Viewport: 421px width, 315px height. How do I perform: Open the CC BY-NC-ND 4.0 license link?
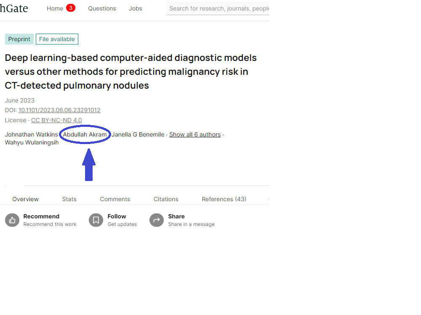[x=56, y=120]
